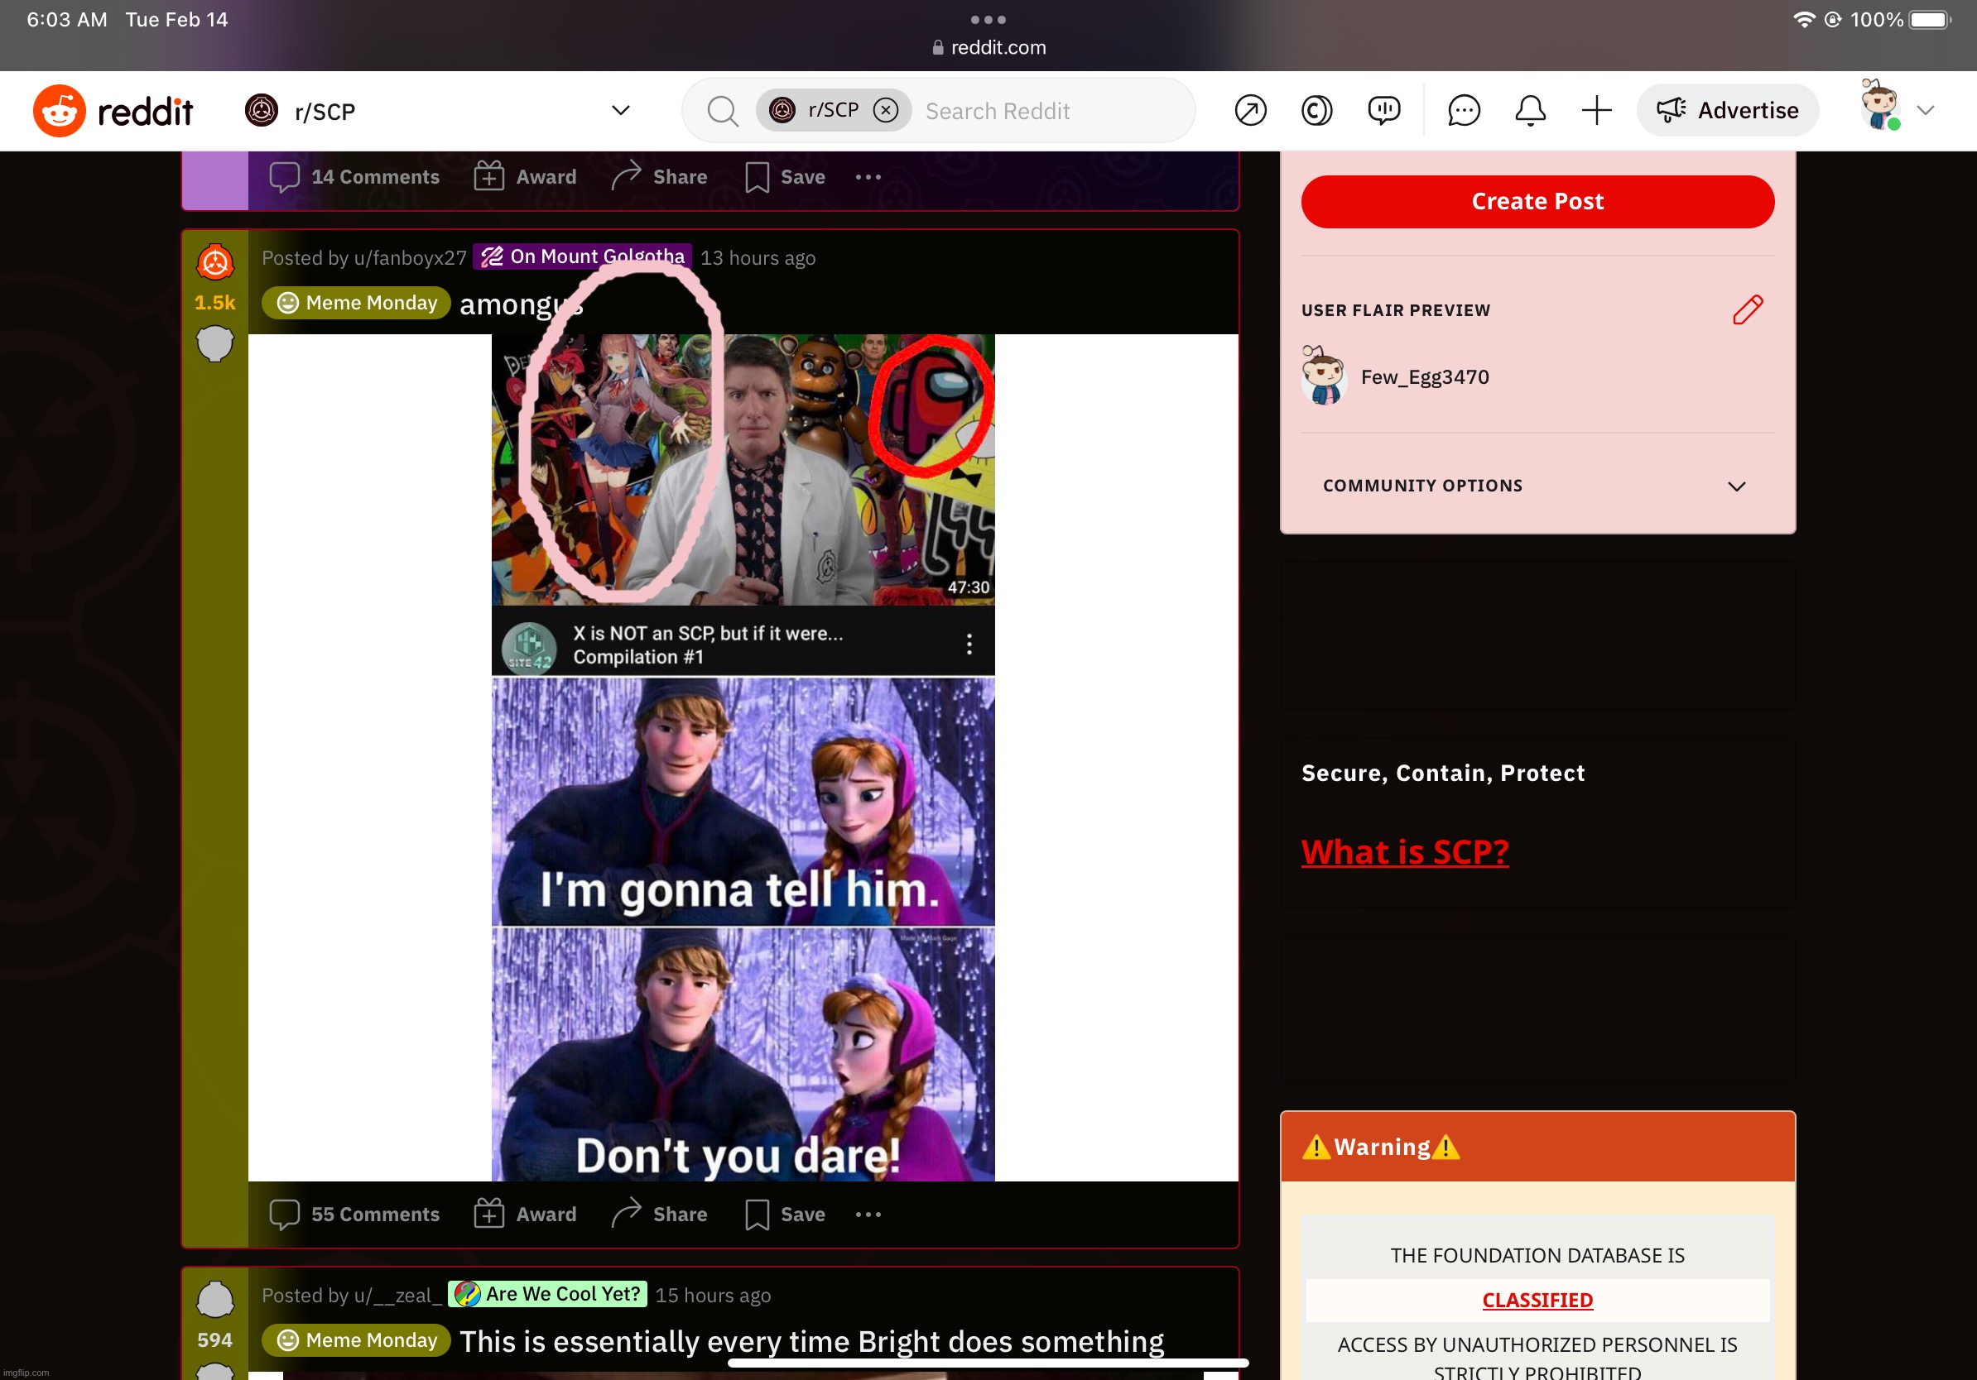The image size is (1977, 1380).
Task: Open the user profile menu chevron
Action: (x=1926, y=111)
